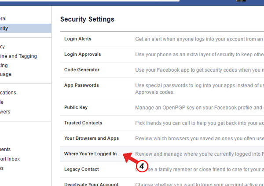Screen dimensions: 264x186
Task: Expand Your Browsers and Apps section
Action: coord(162,139)
